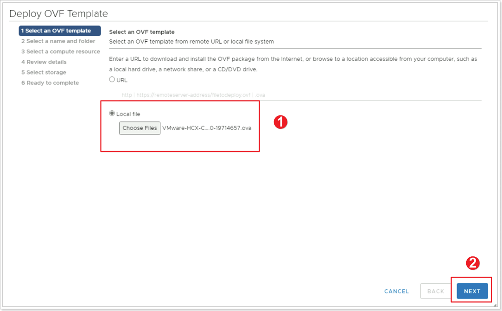
Task: Open step 4 Review details
Action: [44, 62]
